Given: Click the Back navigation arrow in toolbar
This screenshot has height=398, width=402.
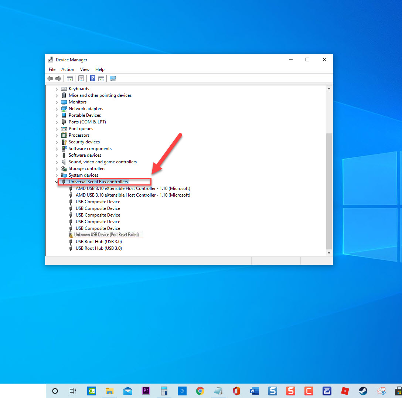Looking at the screenshot, I should pyautogui.click(x=50, y=78).
